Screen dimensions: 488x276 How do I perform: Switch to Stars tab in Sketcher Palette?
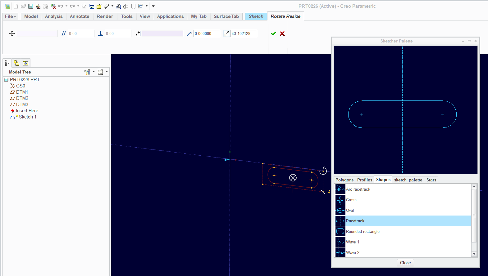click(431, 180)
